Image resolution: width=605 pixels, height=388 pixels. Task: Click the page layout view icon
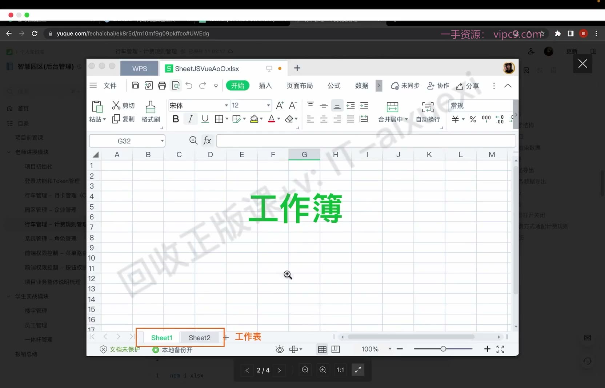[x=336, y=349]
